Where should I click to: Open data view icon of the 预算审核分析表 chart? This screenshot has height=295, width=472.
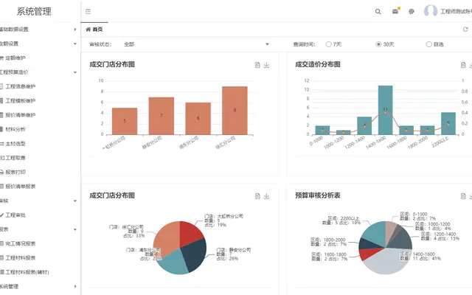(463, 196)
